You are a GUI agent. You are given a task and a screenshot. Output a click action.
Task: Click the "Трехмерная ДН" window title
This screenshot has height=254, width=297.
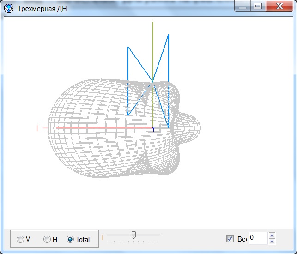tap(42, 9)
